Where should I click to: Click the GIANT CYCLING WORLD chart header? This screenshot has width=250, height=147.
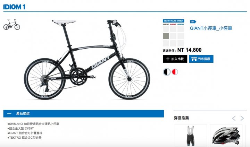[173, 21]
